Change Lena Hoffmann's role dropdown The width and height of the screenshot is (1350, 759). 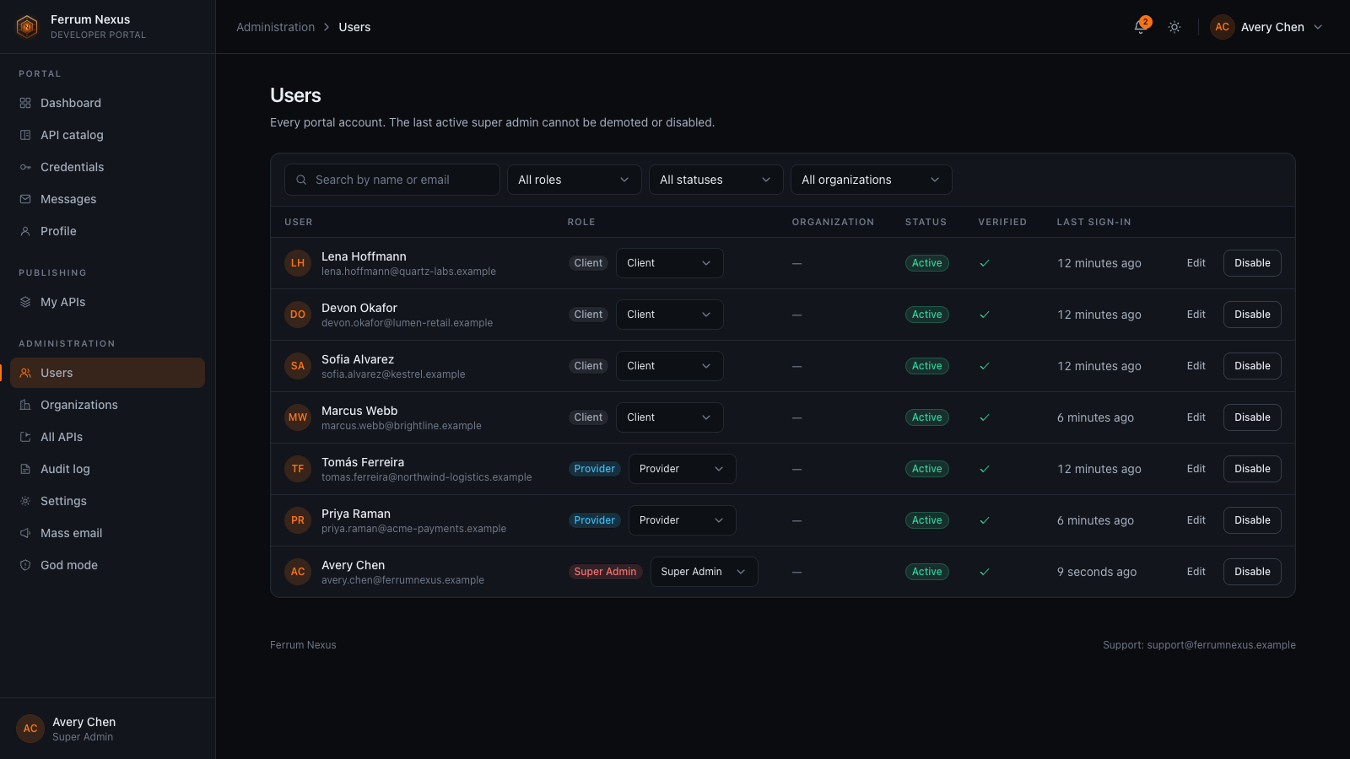pyautogui.click(x=670, y=263)
